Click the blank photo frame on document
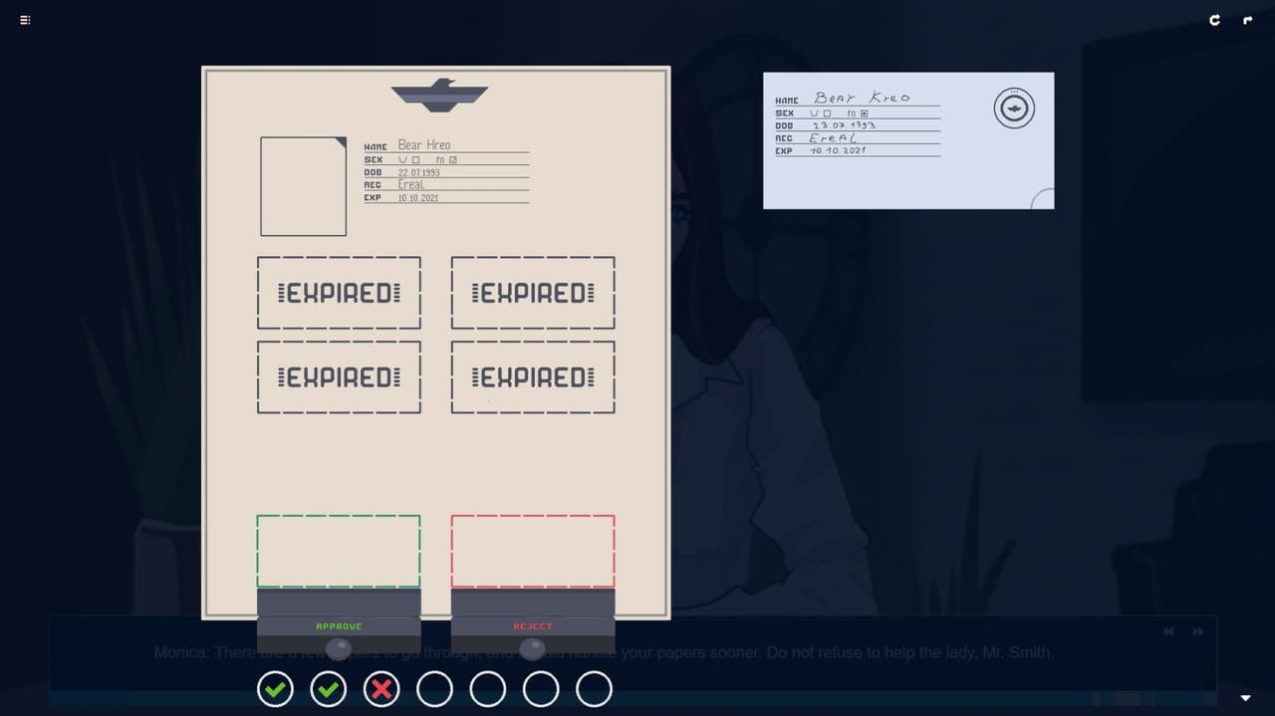Screen dimensions: 1275x716 304,186
